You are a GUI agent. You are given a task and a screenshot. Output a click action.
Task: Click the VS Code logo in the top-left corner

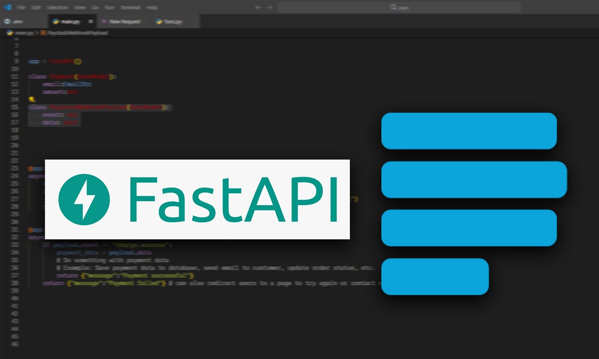[7, 7]
